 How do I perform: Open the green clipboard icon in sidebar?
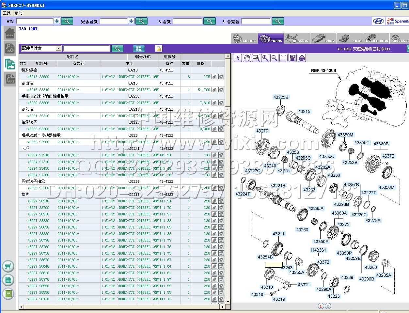8,293
